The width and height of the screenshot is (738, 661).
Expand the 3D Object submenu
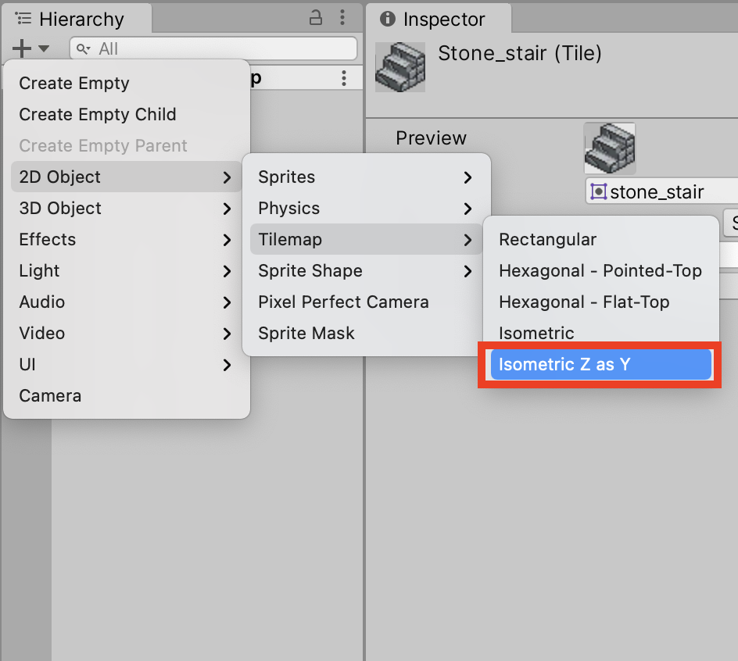pos(126,208)
